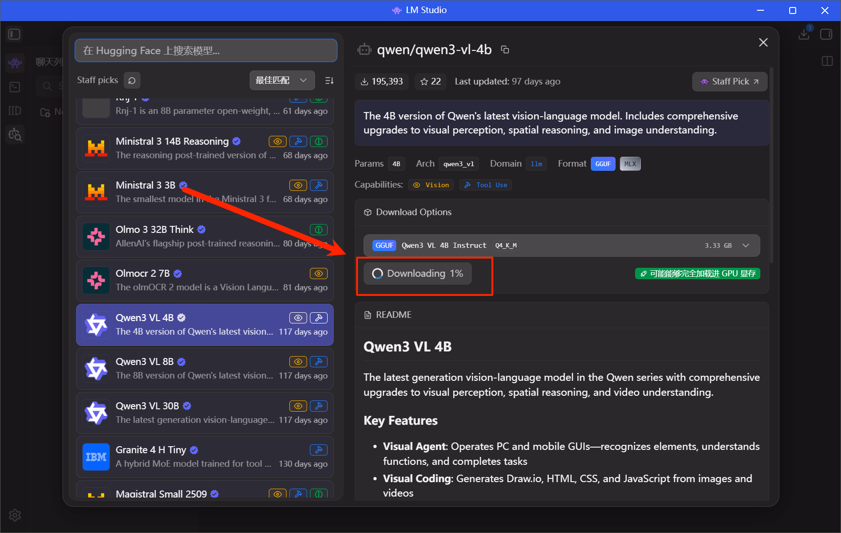This screenshot has width=841, height=533.
Task: Click the green GPU 显存 compatibility badge
Action: tap(698, 274)
